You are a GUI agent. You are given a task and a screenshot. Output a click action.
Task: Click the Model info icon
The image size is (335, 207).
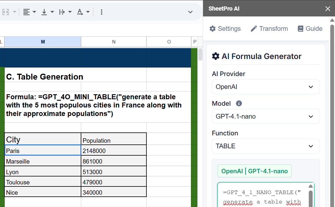tap(239, 103)
